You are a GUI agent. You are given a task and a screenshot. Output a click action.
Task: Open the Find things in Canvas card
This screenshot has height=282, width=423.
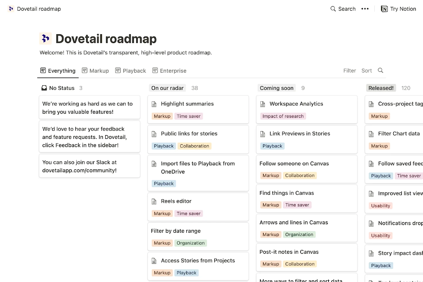pyautogui.click(x=287, y=193)
